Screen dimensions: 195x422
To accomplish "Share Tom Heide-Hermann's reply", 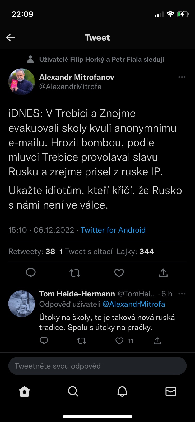I will tap(157, 341).
